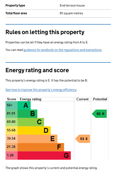Open the guidance for landlords link
128x174 pixels.
pyautogui.click(x=62, y=50)
